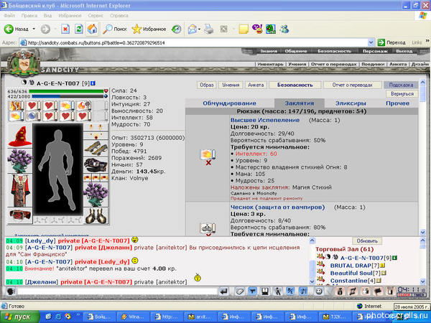Toggle the percent icon in chat bar

[x=290, y=291]
